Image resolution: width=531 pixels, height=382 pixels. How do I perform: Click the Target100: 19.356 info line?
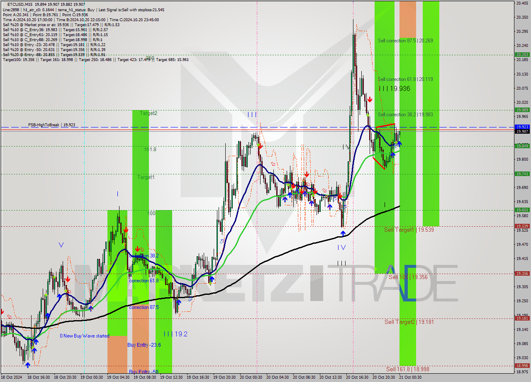[96, 60]
